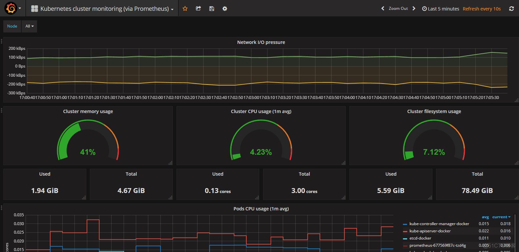This screenshot has width=519, height=252.
Task: Click the 4.67 GiB memory total value
Action: (131, 191)
